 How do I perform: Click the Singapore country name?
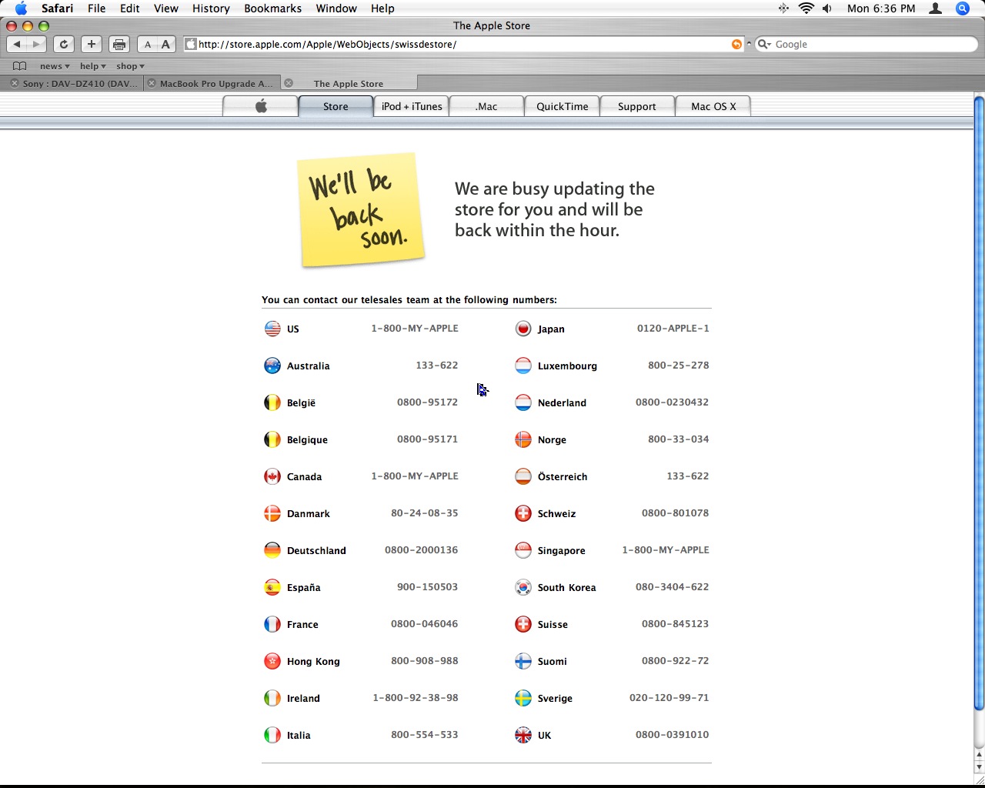pyautogui.click(x=561, y=551)
